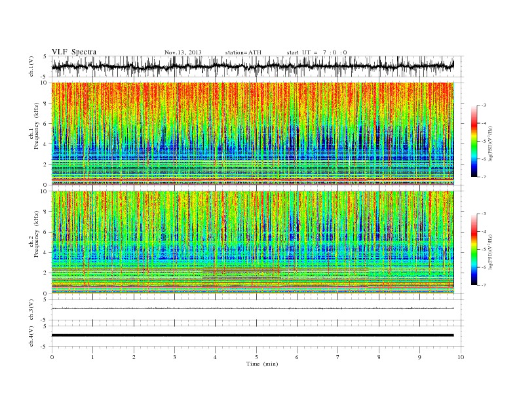The width and height of the screenshot is (519, 401).
Task: Click the 'start UT = 7 :0 :0' text
Action: [x=317, y=52]
